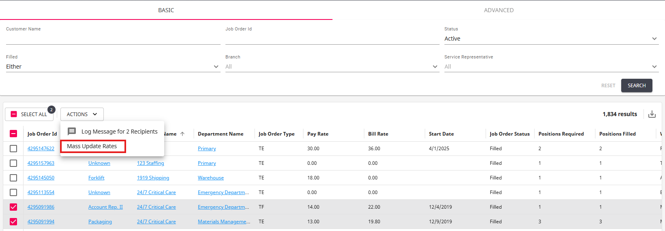Focus the Customer Name input field
Viewport: 665px width, 231px height.
(113, 39)
